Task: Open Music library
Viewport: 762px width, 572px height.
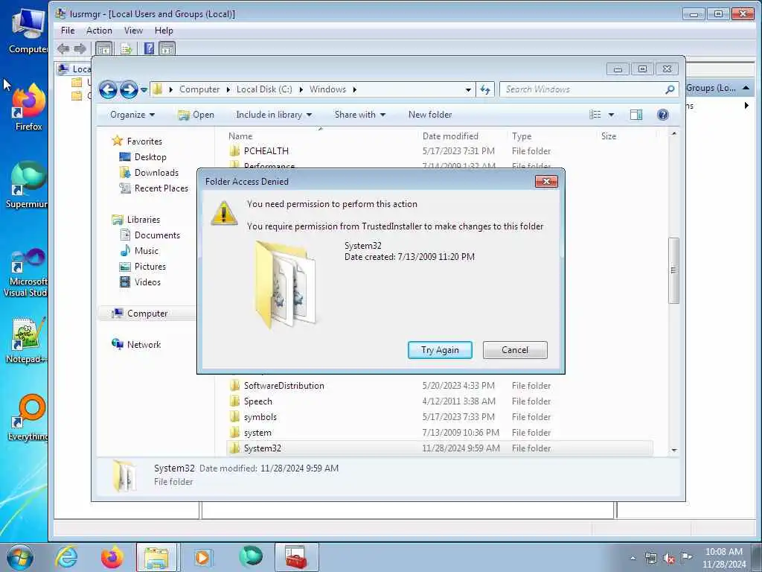Action: pos(147,251)
